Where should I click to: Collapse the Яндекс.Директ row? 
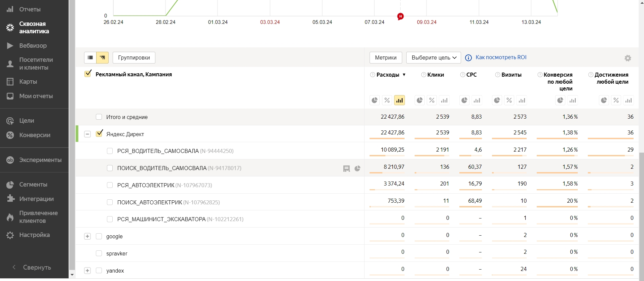pos(87,134)
